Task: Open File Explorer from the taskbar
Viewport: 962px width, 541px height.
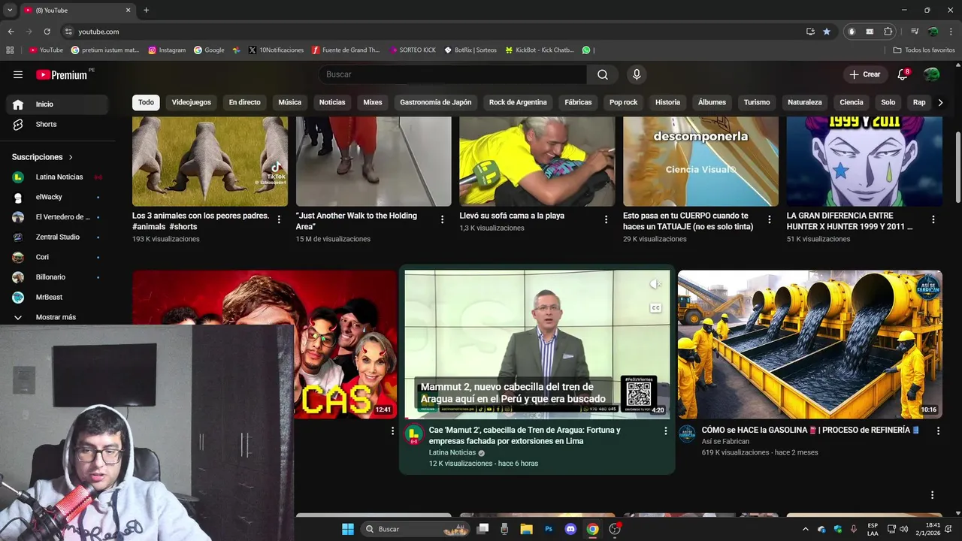Action: pos(526,529)
